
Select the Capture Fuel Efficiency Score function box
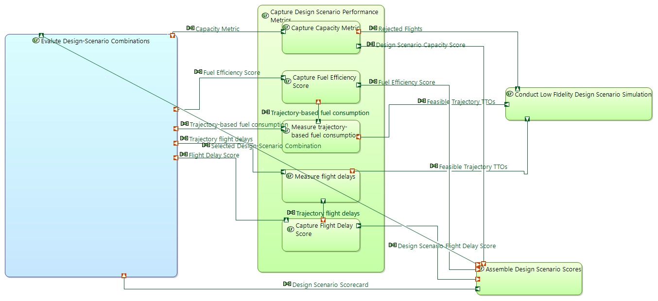(x=321, y=87)
